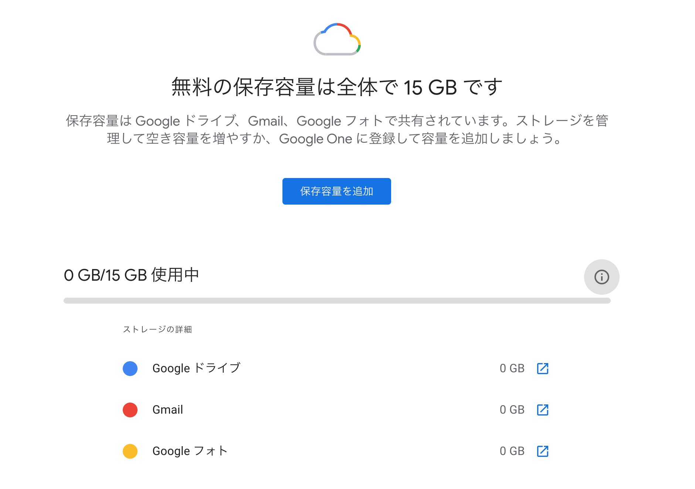Click the storage info circle icon
The image size is (695, 489).
601,277
